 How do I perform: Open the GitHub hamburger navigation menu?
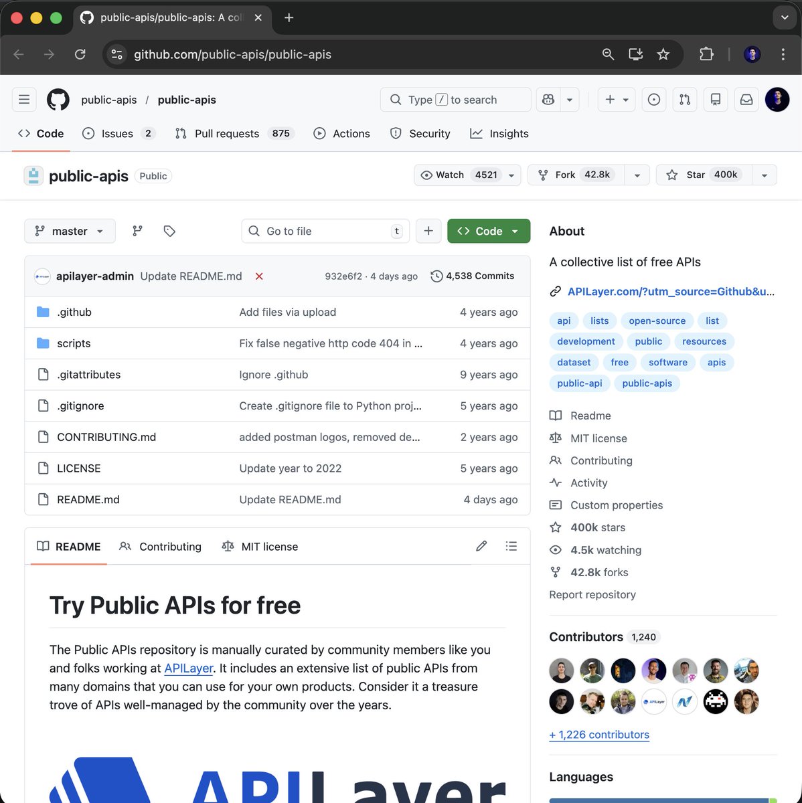pyautogui.click(x=24, y=100)
